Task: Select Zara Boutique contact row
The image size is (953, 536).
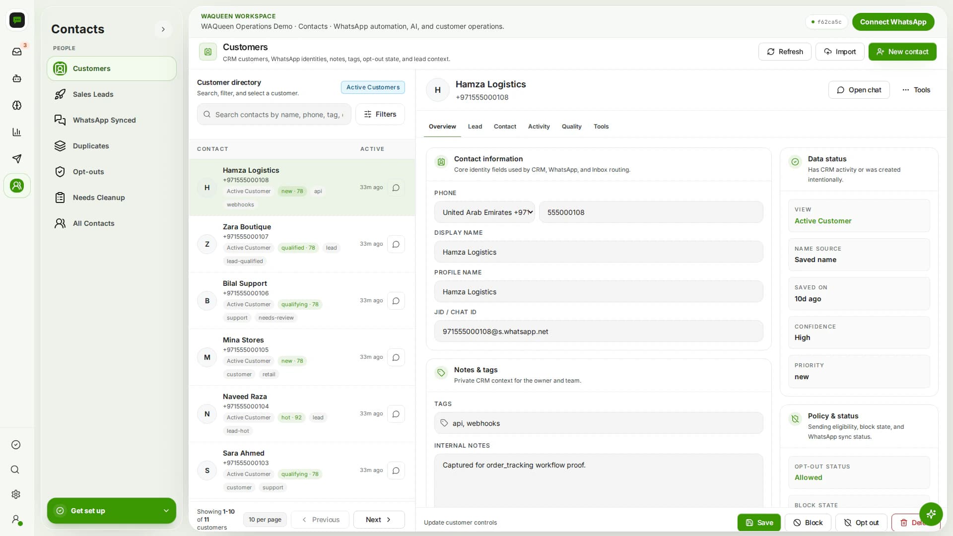Action: click(302, 244)
